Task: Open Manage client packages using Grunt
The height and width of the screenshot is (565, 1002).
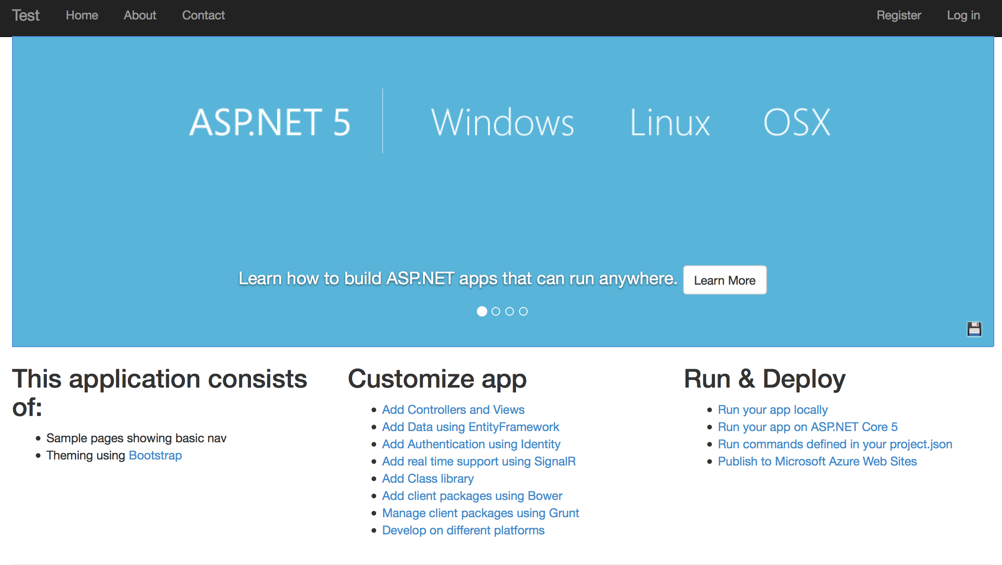Action: click(480, 513)
